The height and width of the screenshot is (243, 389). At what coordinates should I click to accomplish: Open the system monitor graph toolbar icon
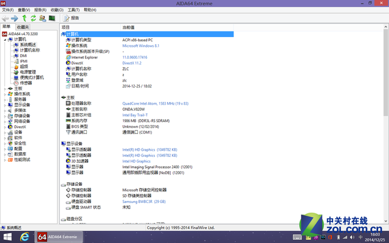point(52,18)
